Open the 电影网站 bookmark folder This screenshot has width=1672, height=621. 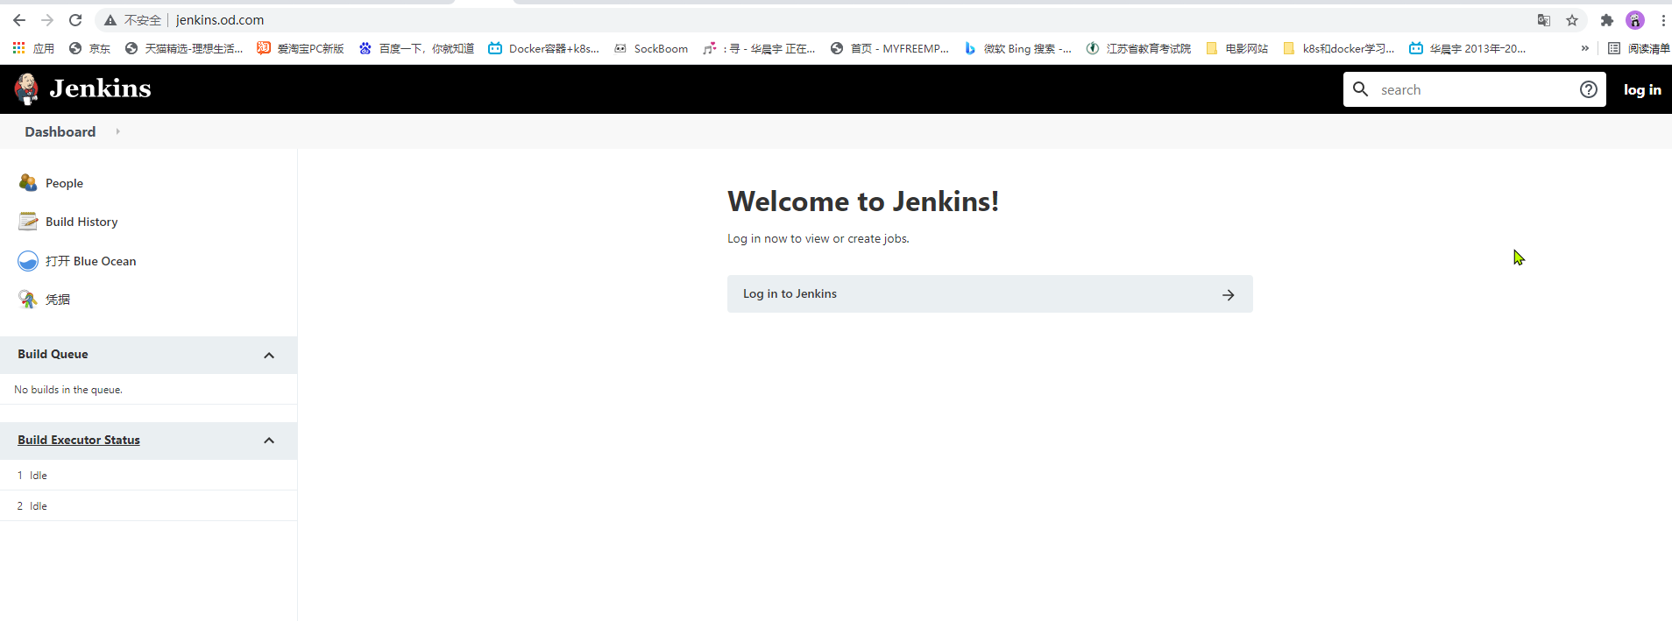[1236, 48]
